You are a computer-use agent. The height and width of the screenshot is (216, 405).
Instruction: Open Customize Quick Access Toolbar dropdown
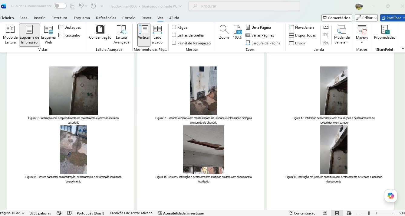pos(102,6)
